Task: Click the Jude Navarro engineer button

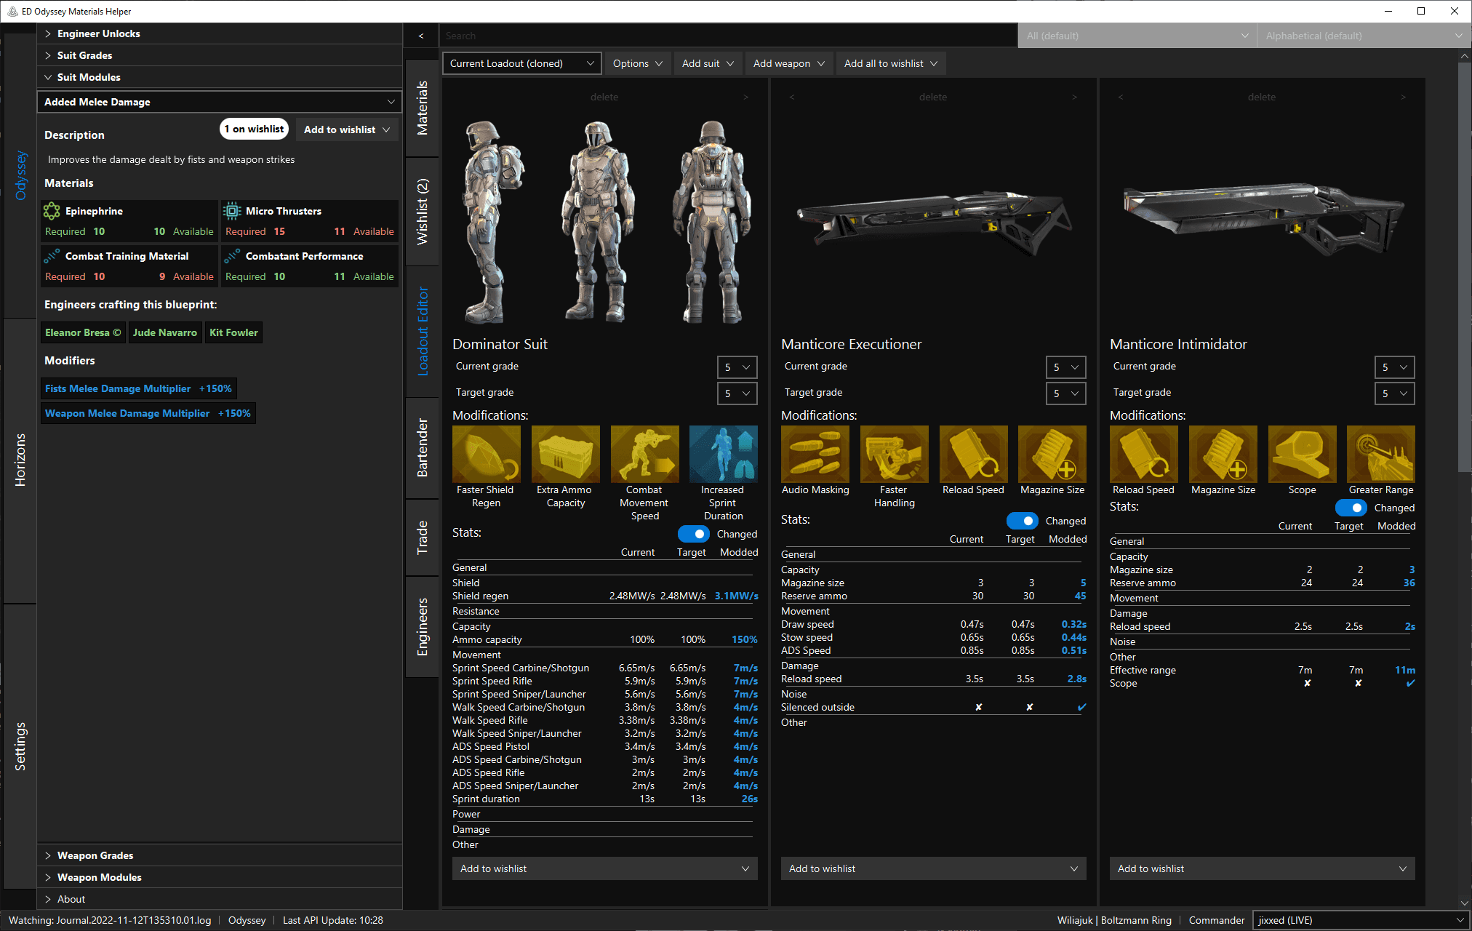Action: point(165,332)
